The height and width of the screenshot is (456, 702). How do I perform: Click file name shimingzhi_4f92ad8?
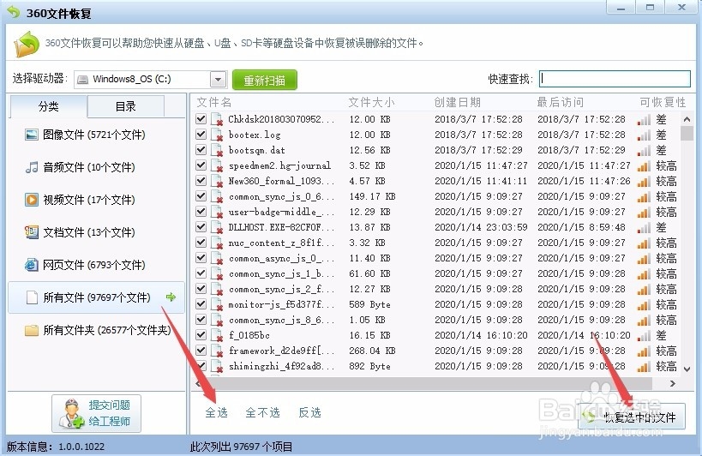(x=282, y=366)
